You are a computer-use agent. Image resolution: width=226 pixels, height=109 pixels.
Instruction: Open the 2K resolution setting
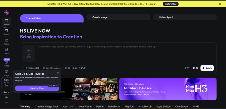pyautogui.click(x=68, y=68)
